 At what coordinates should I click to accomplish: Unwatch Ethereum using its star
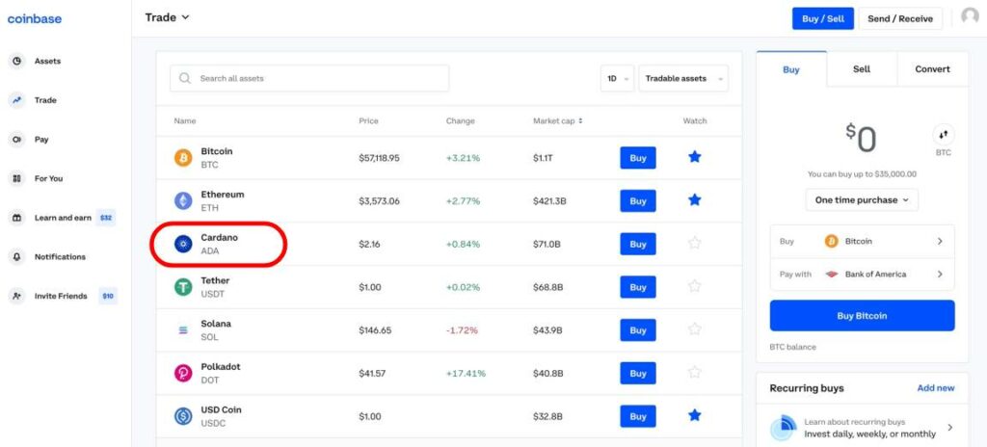(694, 200)
